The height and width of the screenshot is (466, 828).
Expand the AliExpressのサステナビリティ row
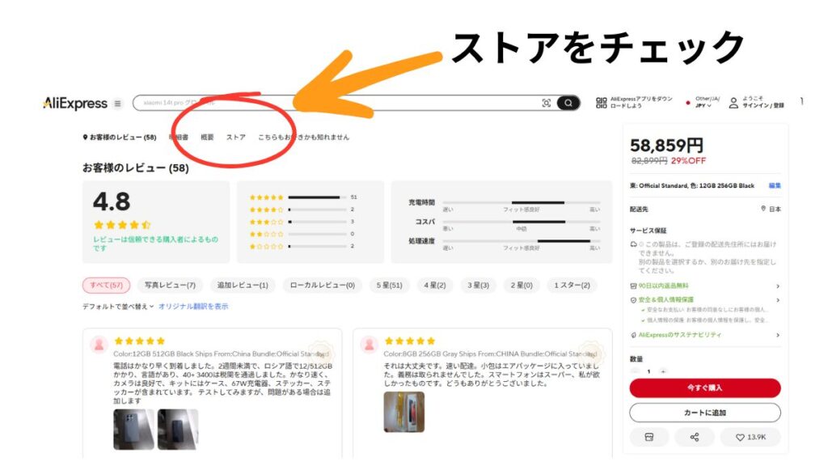click(x=705, y=335)
